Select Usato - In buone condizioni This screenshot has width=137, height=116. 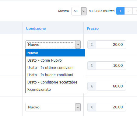(55, 75)
